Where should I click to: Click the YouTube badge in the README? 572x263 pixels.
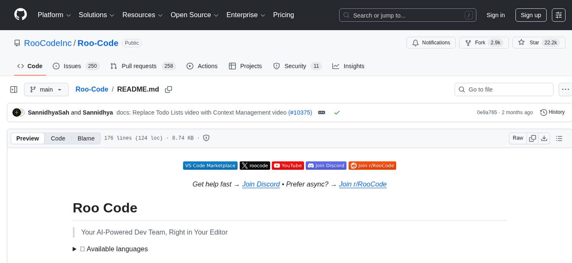[x=288, y=166]
